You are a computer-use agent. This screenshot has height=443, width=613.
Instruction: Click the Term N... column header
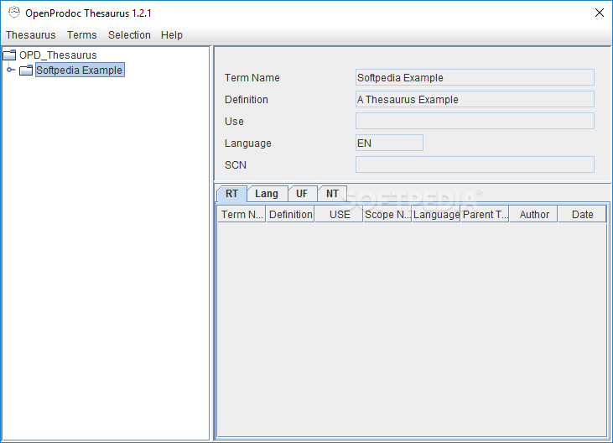pos(242,214)
